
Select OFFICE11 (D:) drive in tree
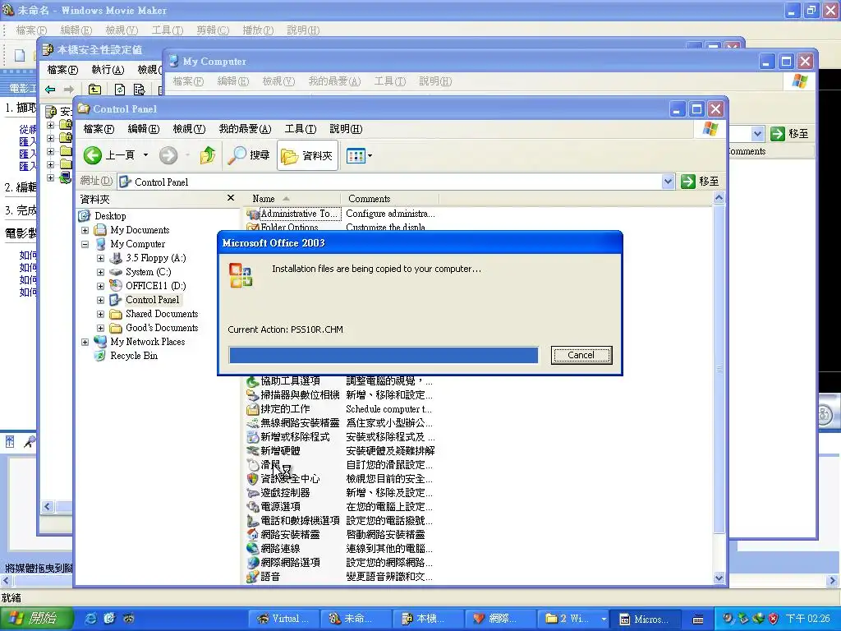pos(155,286)
